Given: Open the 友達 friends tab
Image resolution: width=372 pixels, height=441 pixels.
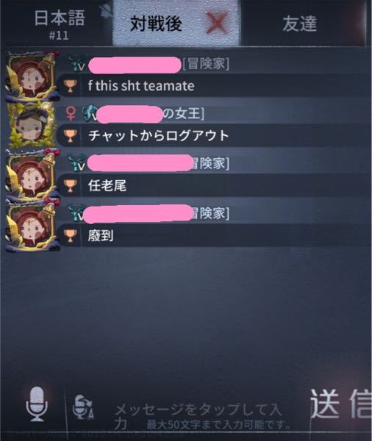Looking at the screenshot, I should click(x=300, y=24).
